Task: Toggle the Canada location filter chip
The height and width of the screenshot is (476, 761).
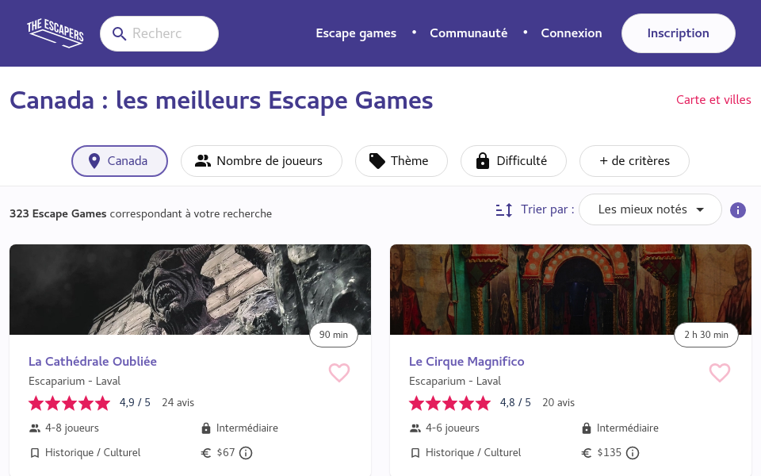Action: [120, 161]
